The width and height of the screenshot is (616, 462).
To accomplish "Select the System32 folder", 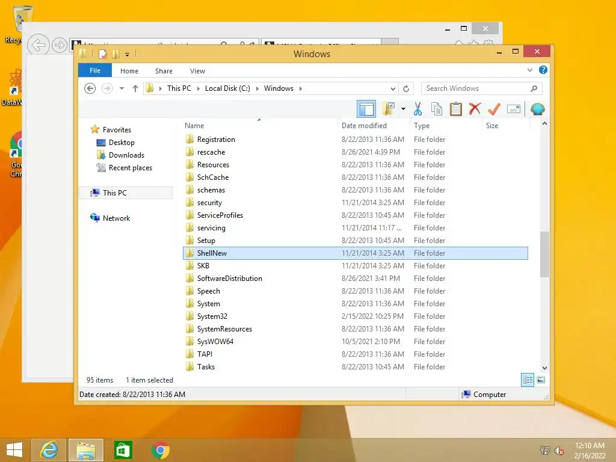I will (212, 316).
